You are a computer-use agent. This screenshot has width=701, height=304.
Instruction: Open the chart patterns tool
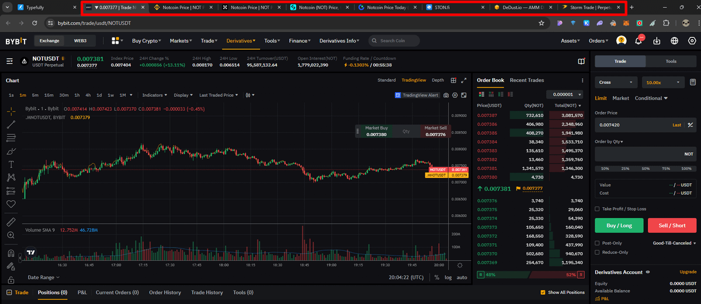[x=11, y=177]
